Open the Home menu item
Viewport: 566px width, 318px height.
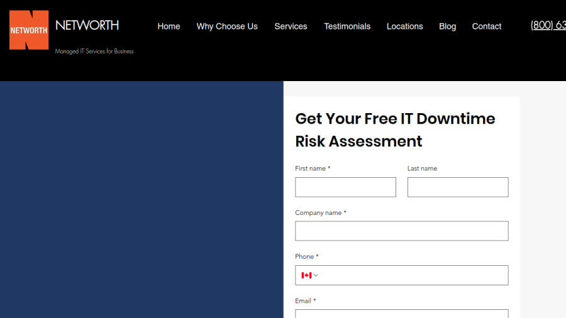(169, 26)
